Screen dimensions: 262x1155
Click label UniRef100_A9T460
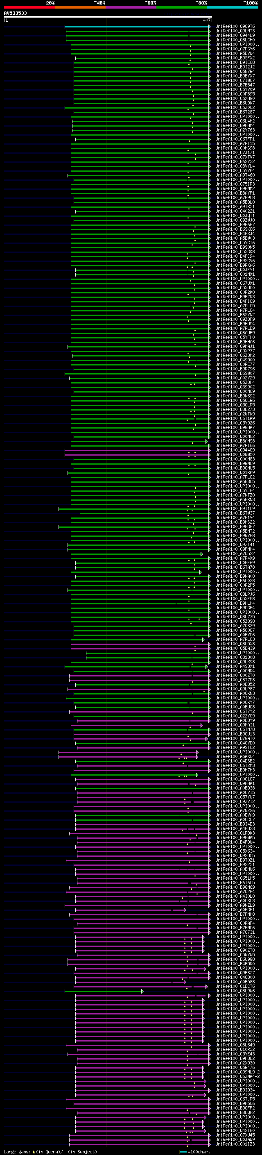tap(235, 175)
